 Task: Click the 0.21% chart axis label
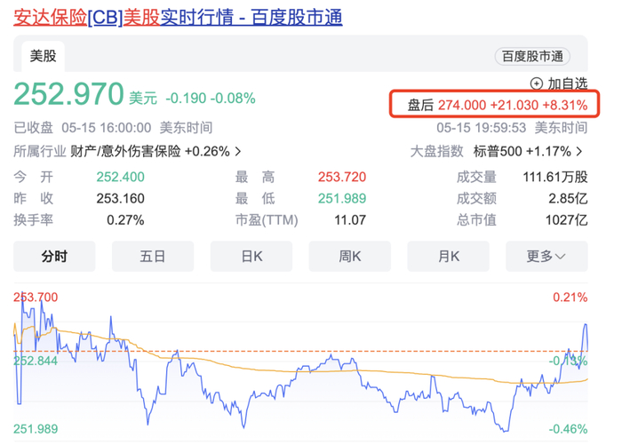coord(570,297)
